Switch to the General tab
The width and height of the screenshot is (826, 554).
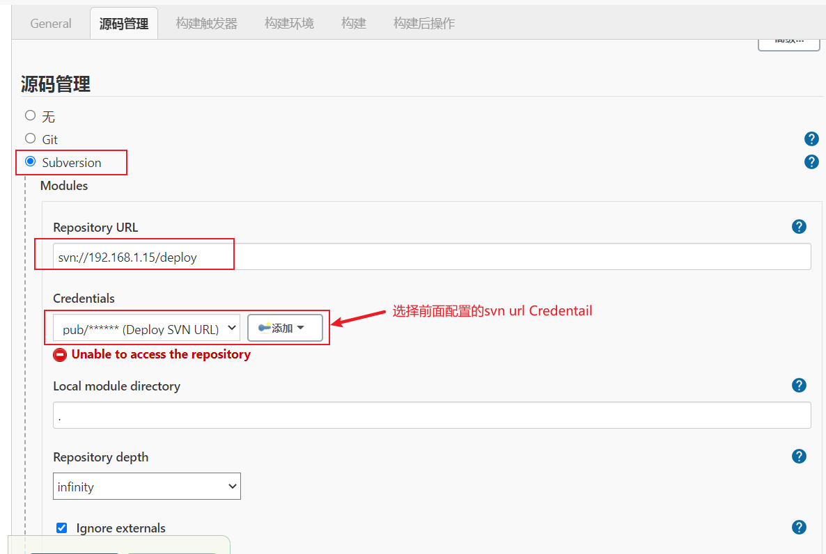50,23
